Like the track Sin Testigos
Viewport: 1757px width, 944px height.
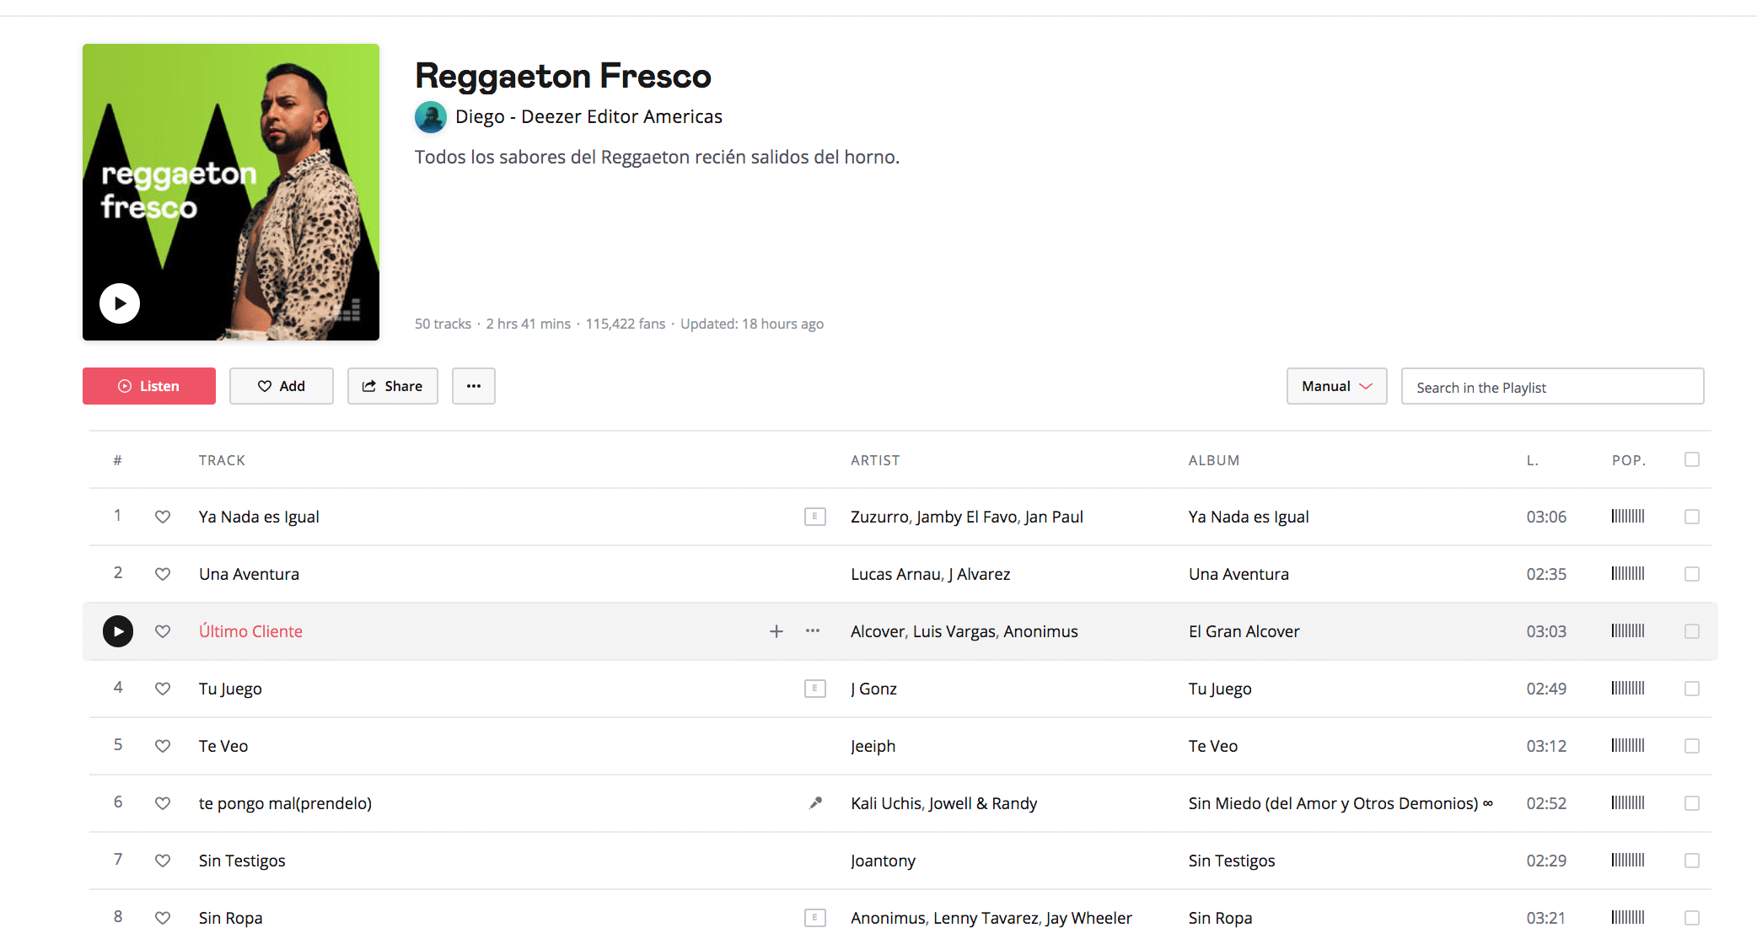coord(163,861)
